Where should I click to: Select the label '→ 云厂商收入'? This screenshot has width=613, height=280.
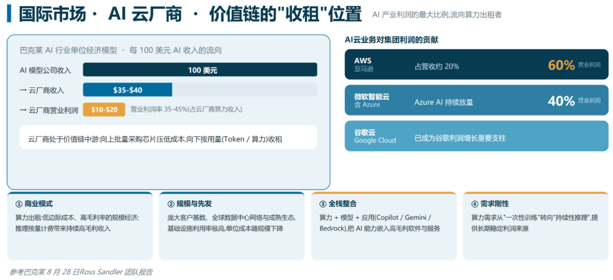pos(42,90)
